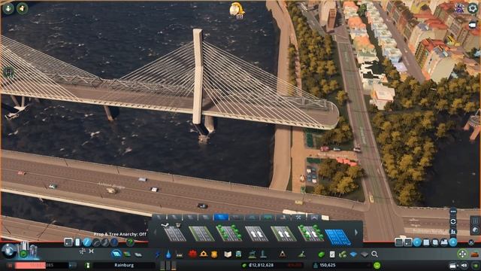
Task: Click the Rainburg city name button
Action: [x=124, y=265]
